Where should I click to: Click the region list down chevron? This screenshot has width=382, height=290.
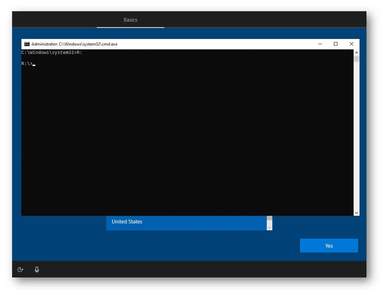pos(269,227)
